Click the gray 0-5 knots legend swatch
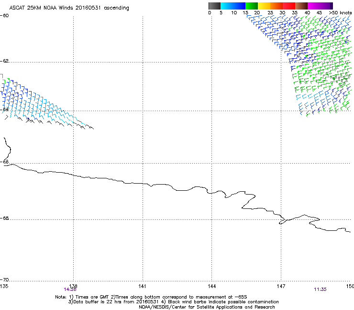The image size is (354, 310). point(214,6)
